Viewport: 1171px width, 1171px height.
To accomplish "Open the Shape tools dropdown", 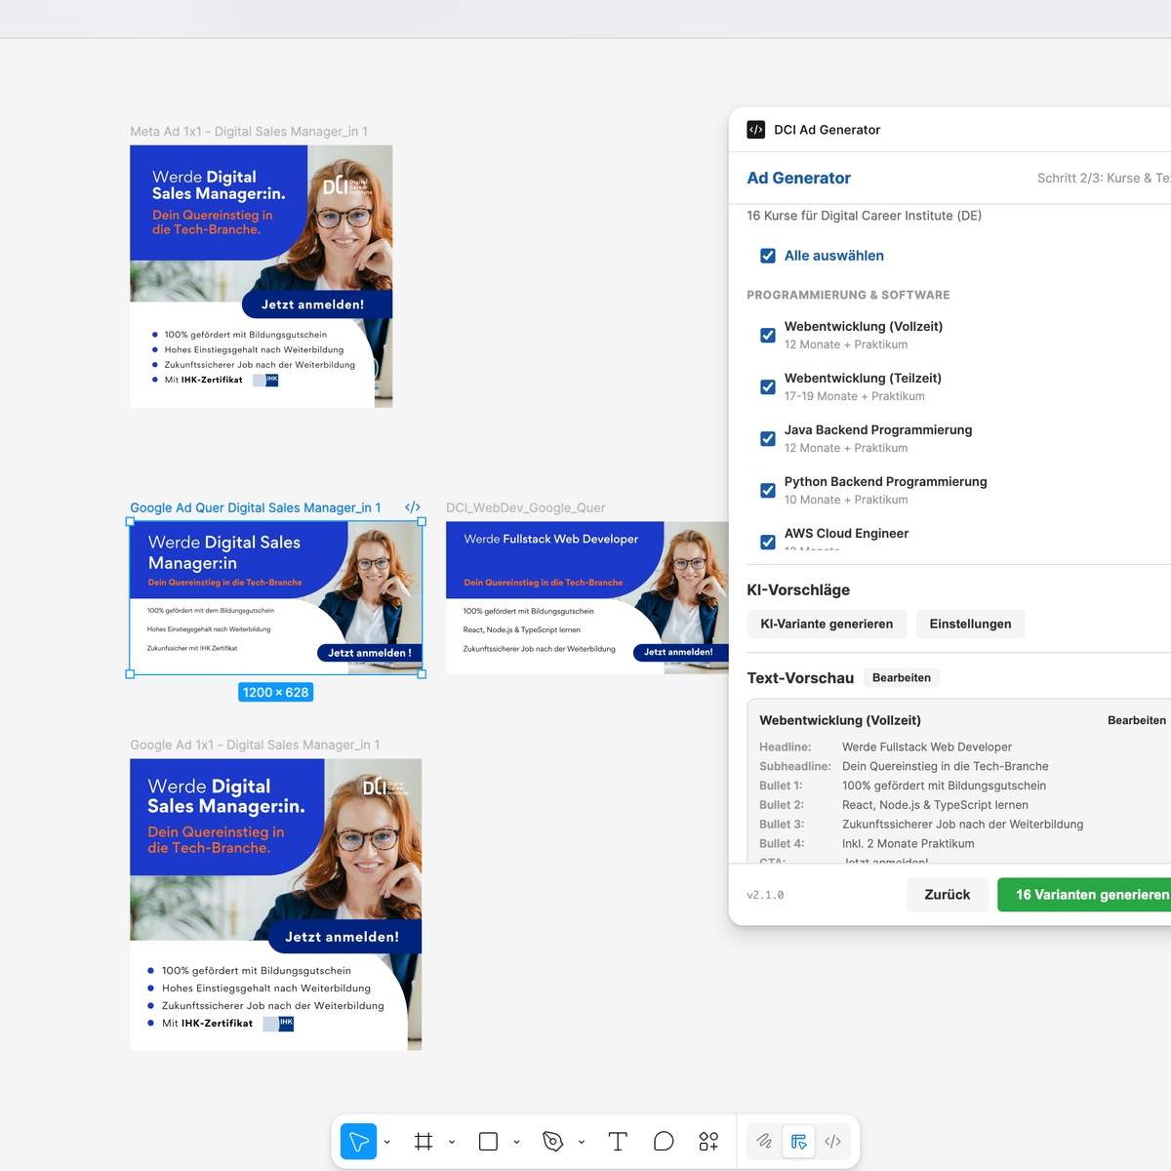I will (x=516, y=1142).
